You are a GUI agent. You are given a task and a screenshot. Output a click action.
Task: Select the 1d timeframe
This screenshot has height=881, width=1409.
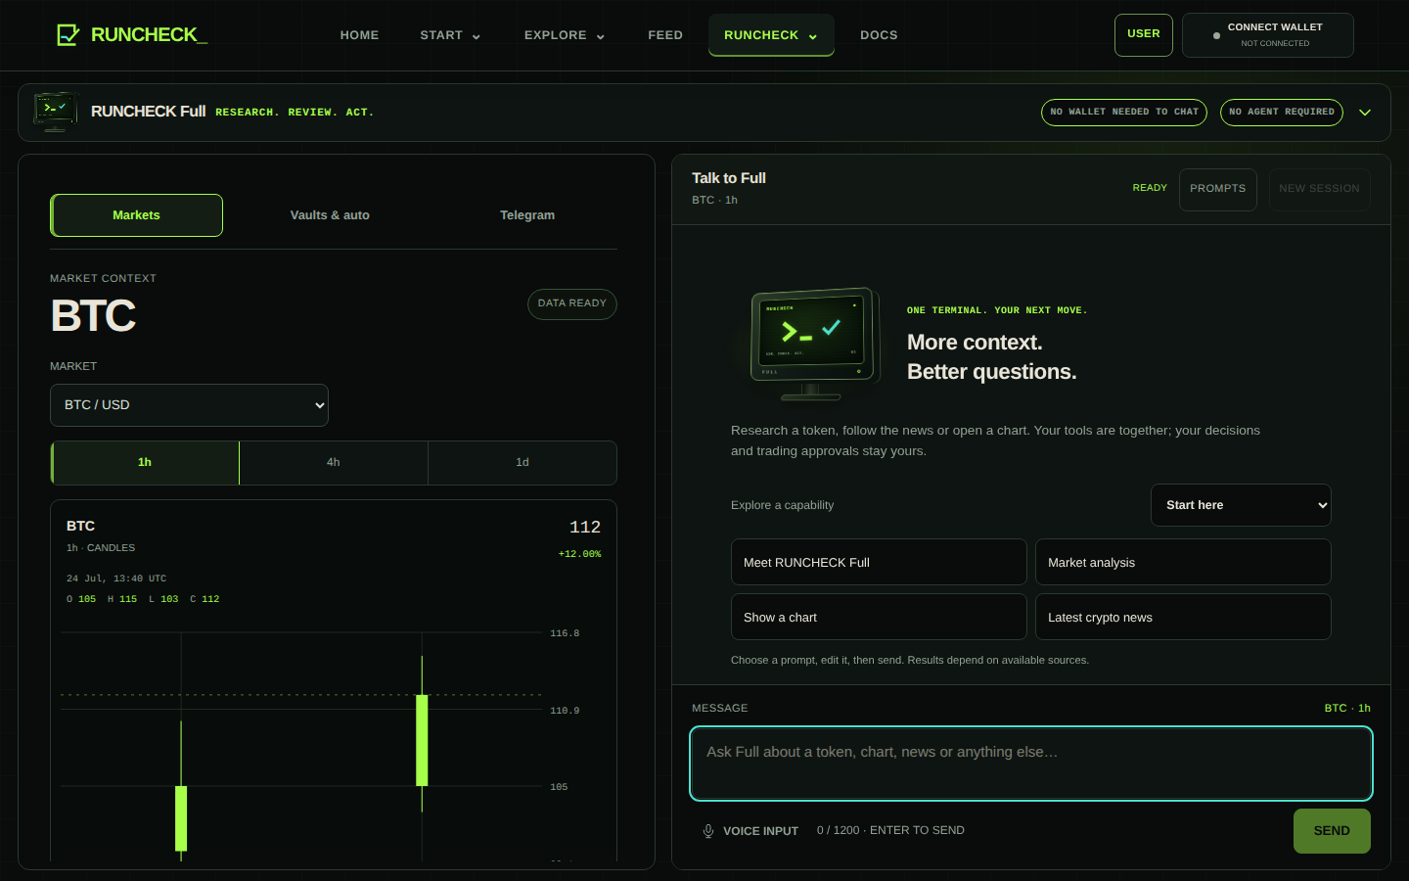point(523,463)
